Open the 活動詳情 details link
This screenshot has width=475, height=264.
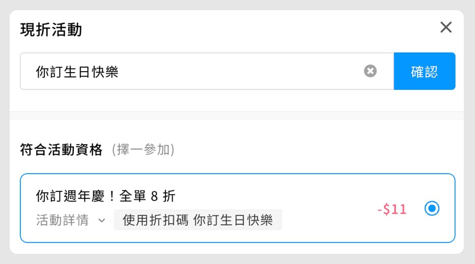(62, 220)
